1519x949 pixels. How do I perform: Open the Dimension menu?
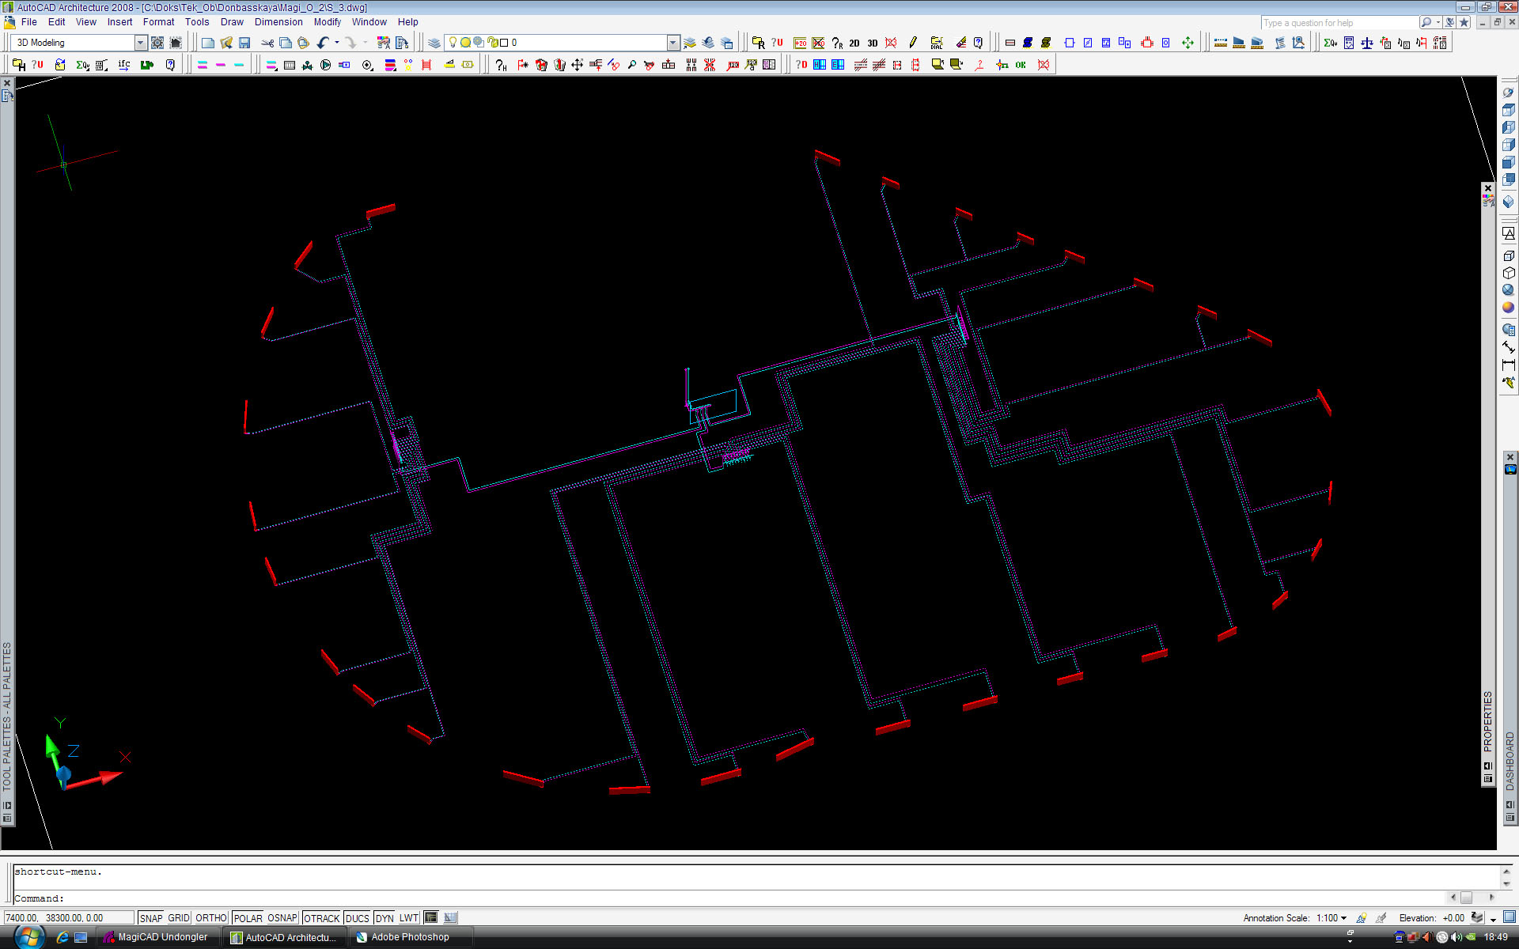[278, 22]
